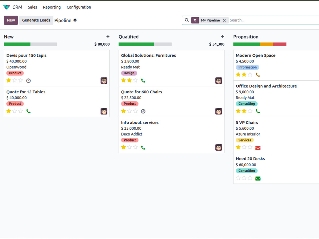Open phone activity on Modern Open Space

click(258, 75)
